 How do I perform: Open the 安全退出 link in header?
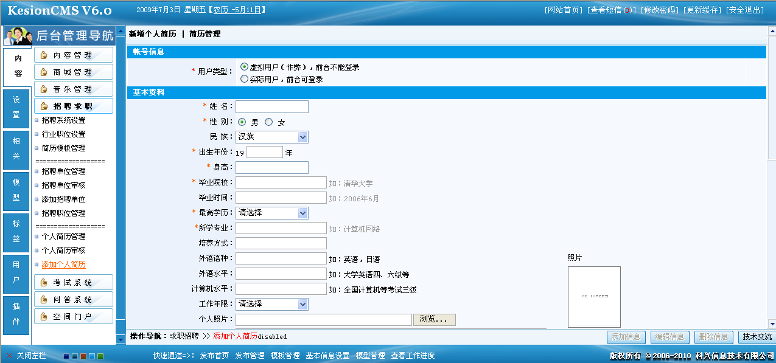746,10
